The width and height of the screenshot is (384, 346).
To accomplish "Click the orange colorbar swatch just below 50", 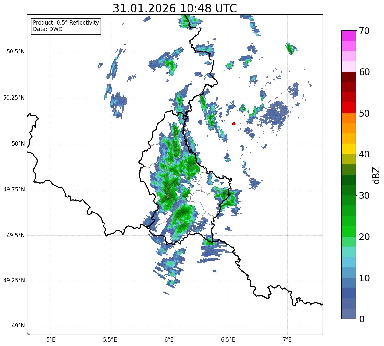I will tap(348, 118).
